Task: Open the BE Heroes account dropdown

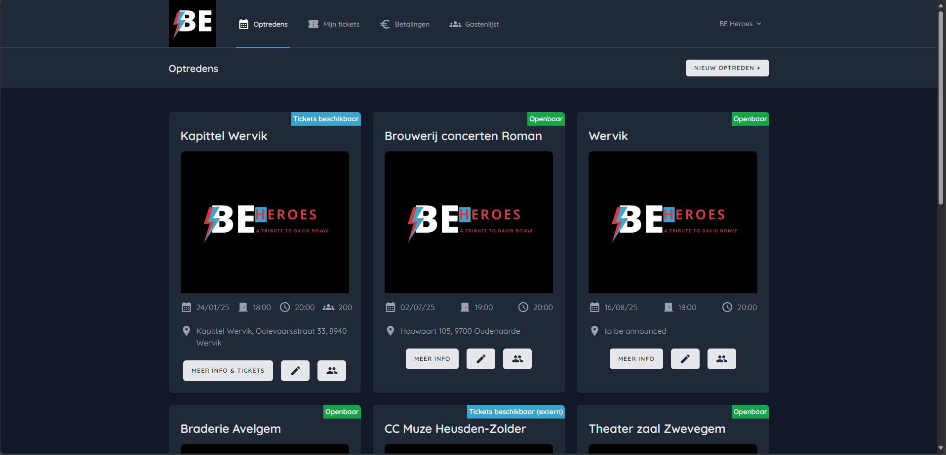Action: (740, 23)
